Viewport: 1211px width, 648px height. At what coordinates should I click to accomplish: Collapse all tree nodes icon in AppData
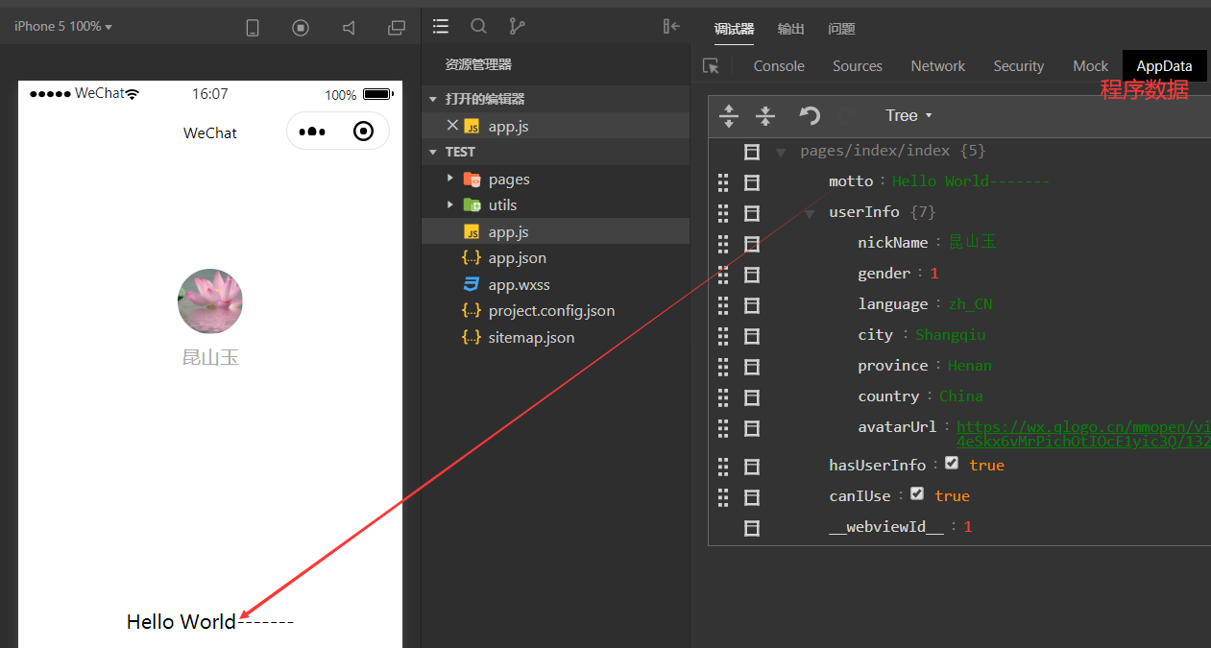(x=765, y=116)
